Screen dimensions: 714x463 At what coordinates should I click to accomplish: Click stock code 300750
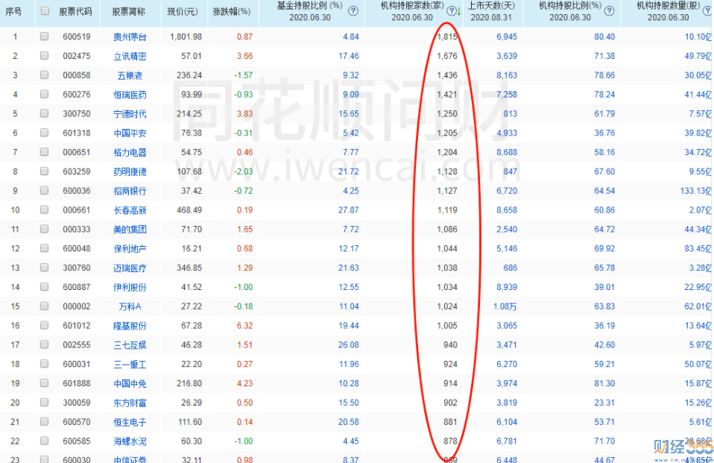[77, 113]
